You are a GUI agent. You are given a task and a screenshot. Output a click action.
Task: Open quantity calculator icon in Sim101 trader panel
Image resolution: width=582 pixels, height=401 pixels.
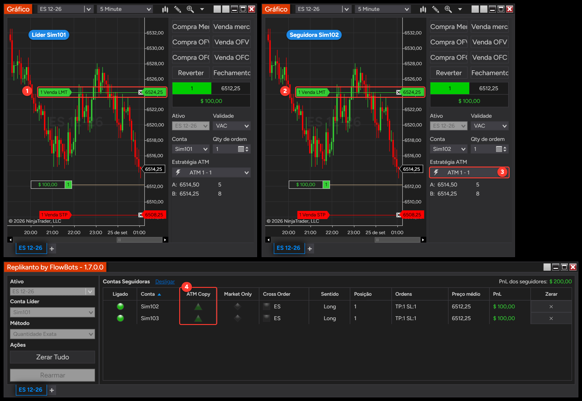[241, 149]
